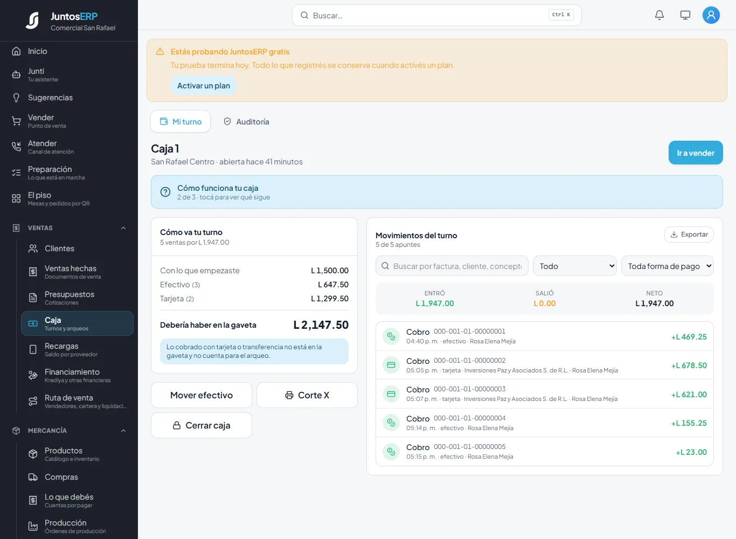Viewport: 736px width, 539px height.
Task: Click the El piso grid icon
Action: 16,198
